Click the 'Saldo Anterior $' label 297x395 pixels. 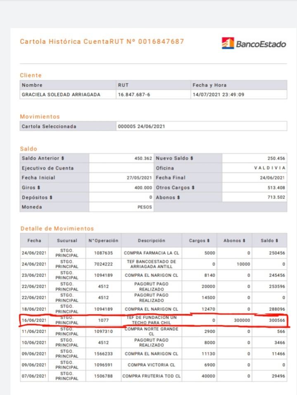tap(43, 158)
